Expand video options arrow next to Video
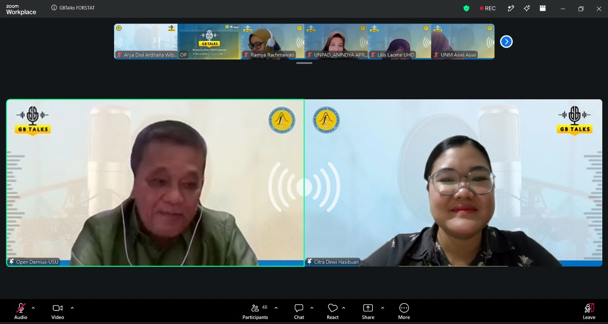 72,308
